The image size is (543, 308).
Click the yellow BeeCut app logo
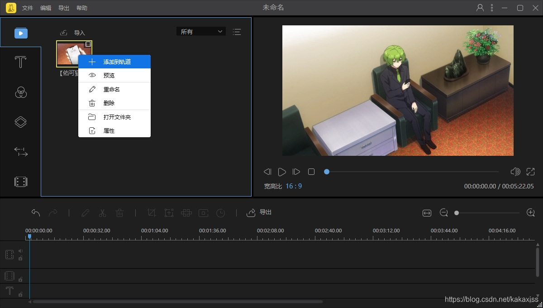pos(11,8)
